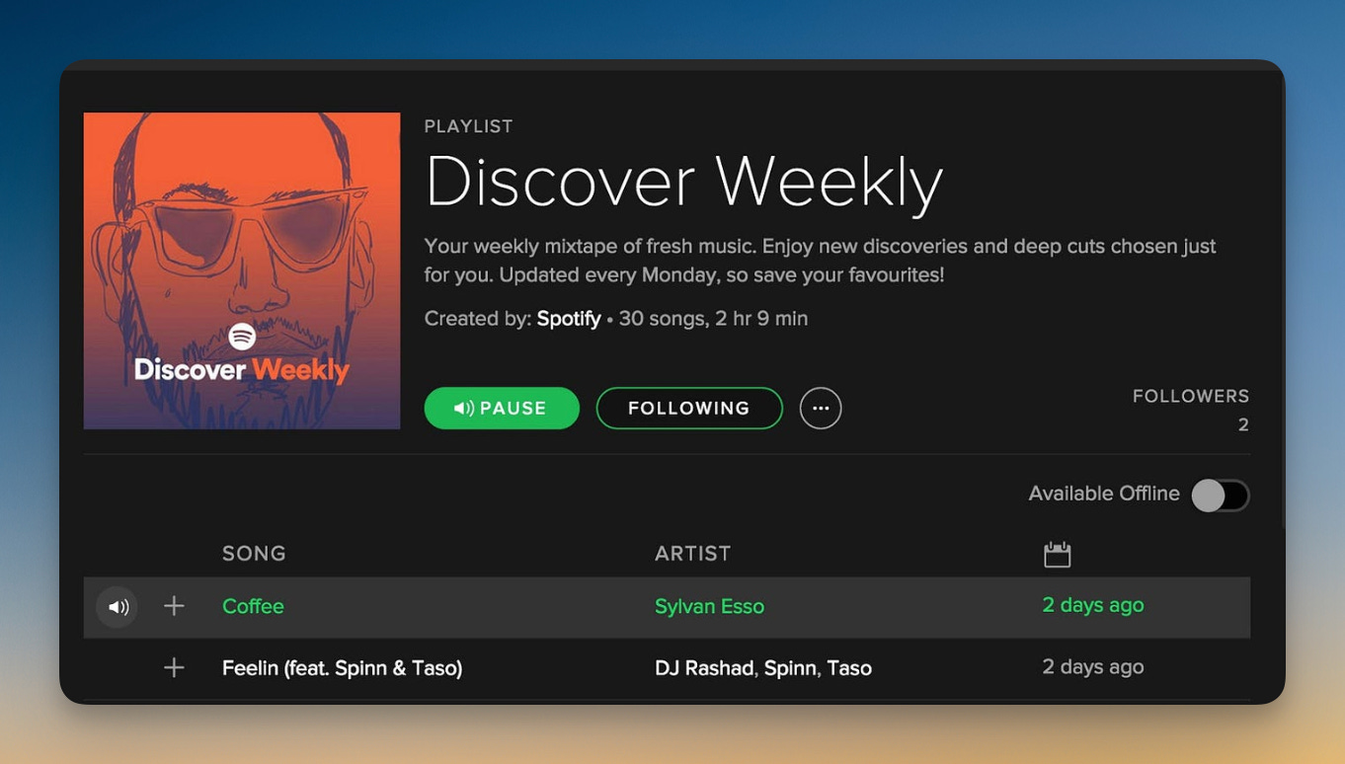Pause playback with the green PAUSE button

point(502,408)
